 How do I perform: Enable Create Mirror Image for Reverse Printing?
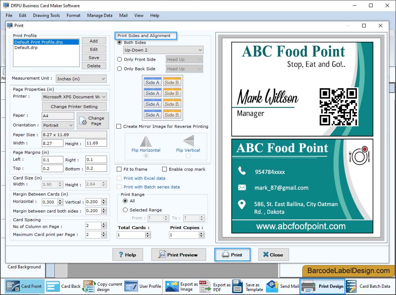pyautogui.click(x=119, y=126)
